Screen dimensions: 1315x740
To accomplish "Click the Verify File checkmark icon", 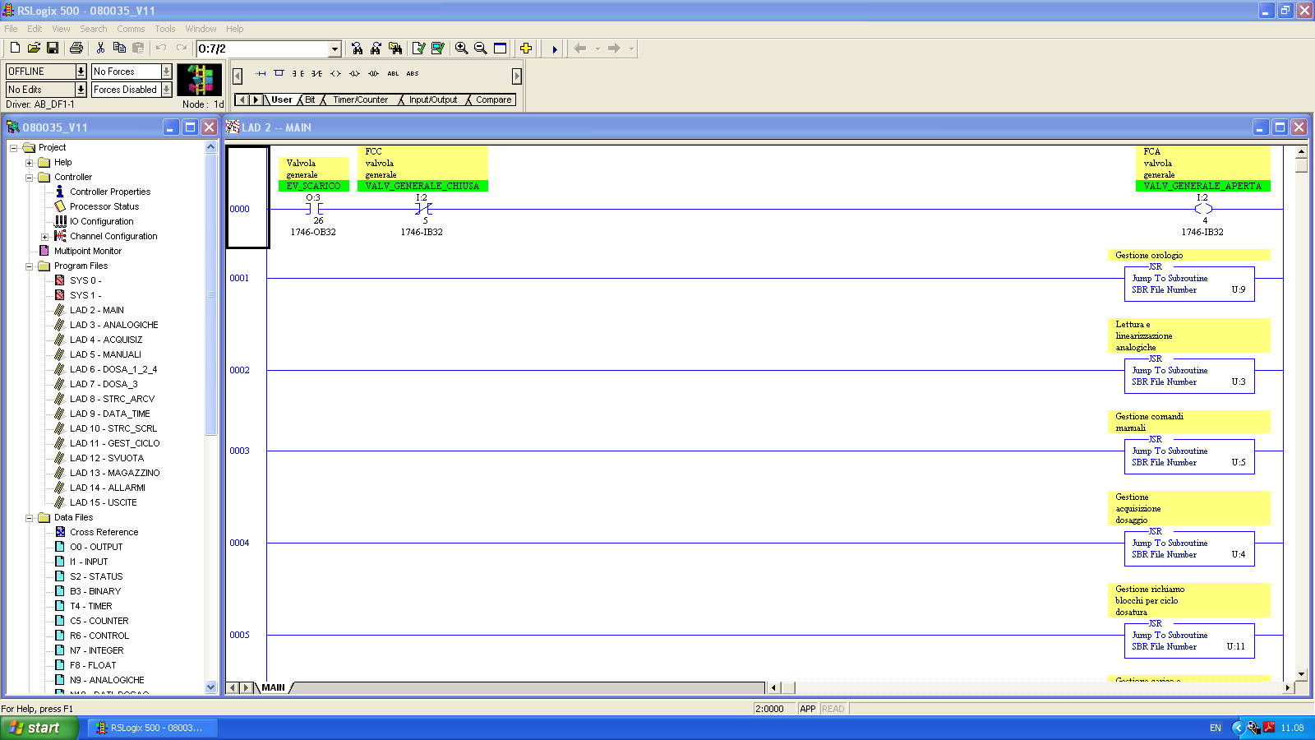I will click(419, 49).
